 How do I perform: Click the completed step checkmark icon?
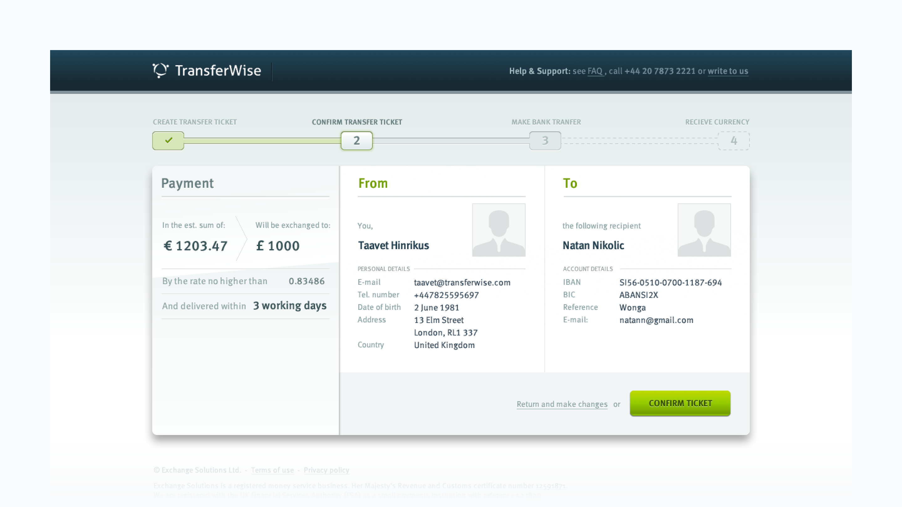click(168, 141)
